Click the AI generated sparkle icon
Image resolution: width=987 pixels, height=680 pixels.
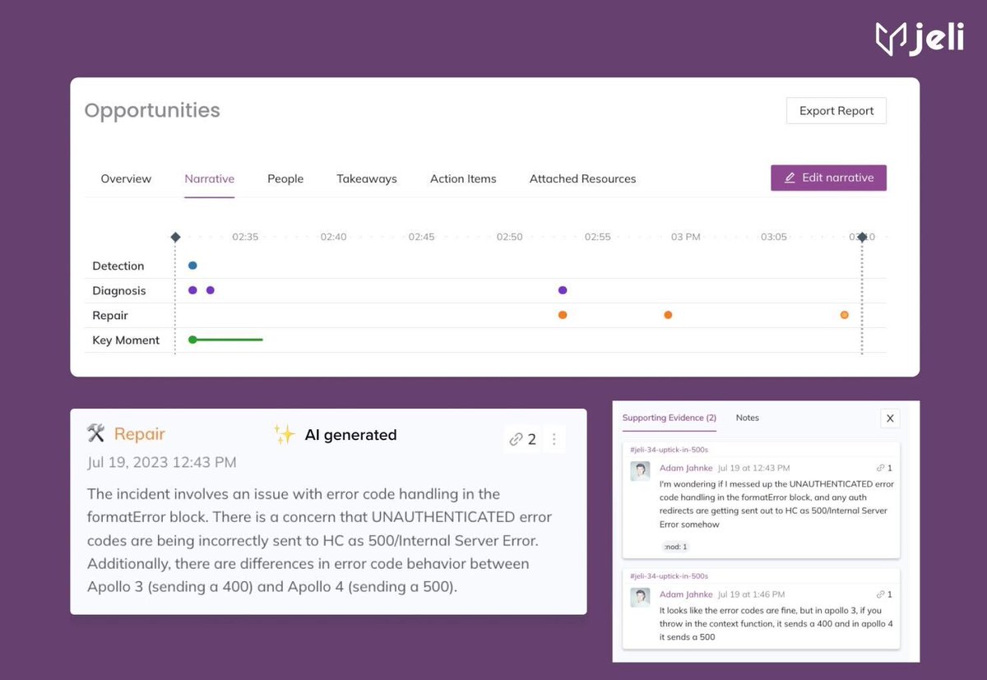tap(285, 435)
